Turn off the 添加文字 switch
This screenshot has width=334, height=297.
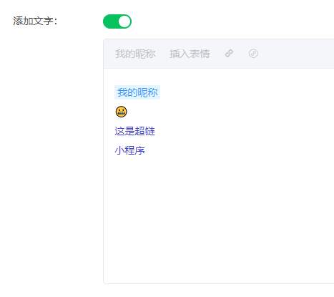click(x=117, y=21)
